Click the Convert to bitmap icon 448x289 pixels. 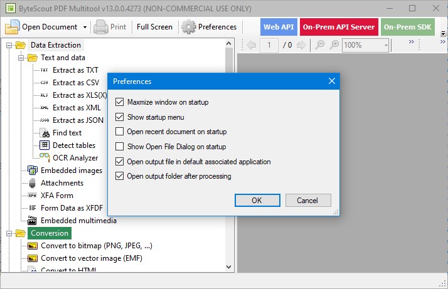click(33, 246)
